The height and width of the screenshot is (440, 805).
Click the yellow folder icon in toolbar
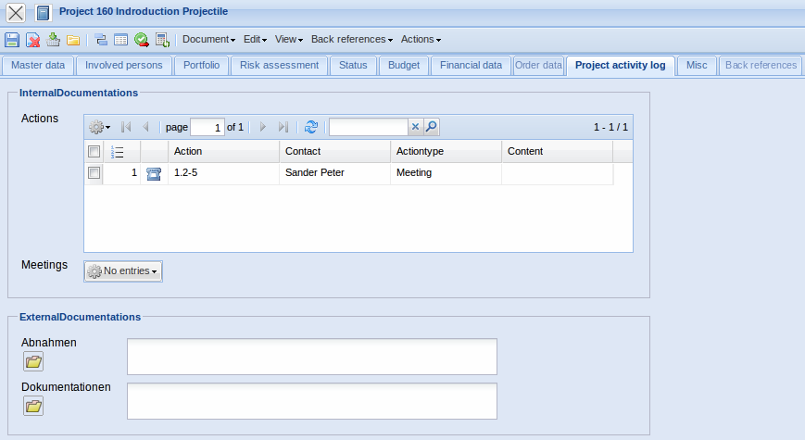(72, 40)
